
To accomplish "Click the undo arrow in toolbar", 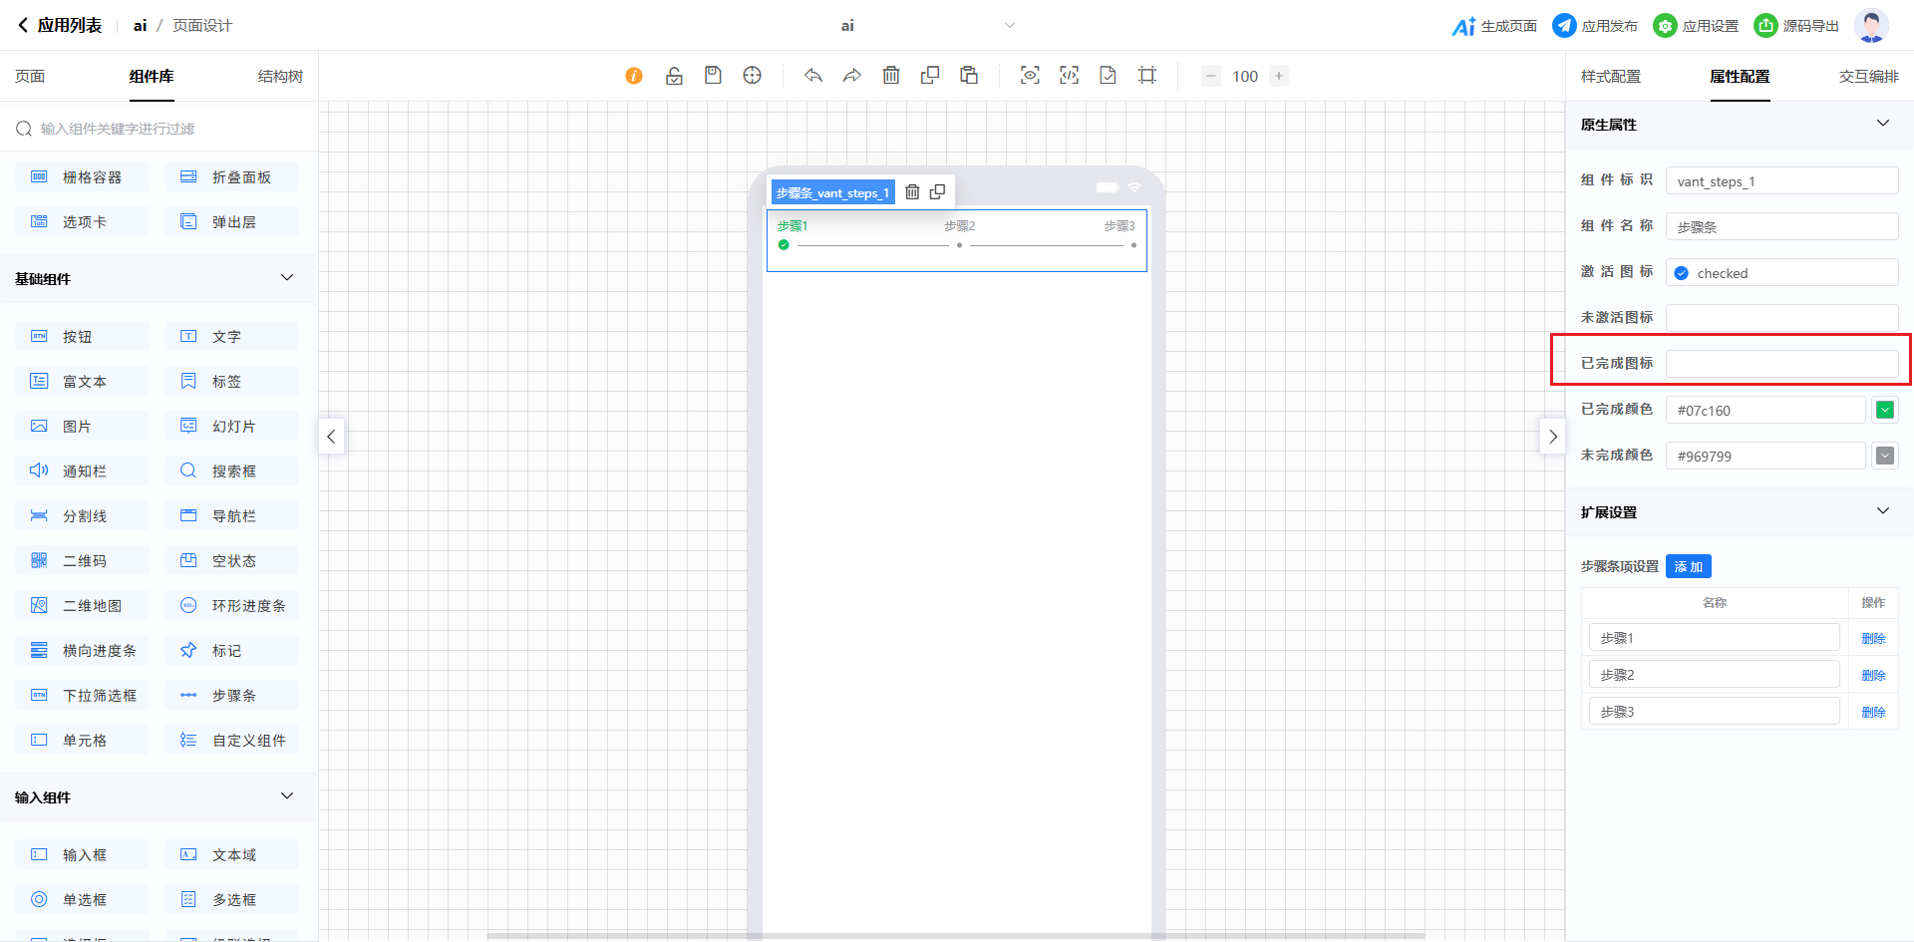I will click(813, 76).
